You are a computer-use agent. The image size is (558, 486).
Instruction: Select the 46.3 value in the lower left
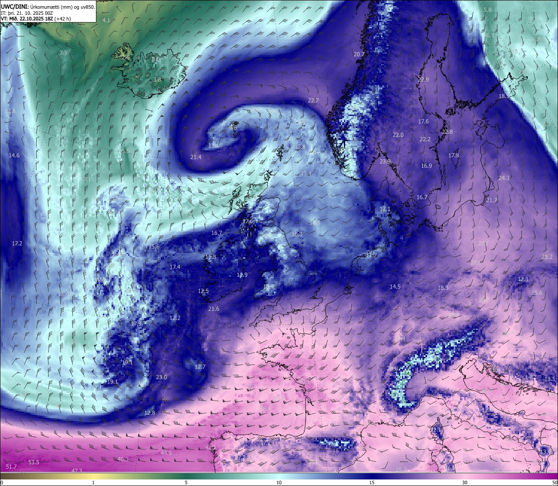pyautogui.click(x=123, y=459)
